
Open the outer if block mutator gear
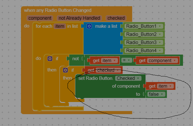pos(50,59)
